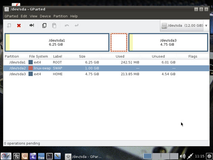Click the 6.25 GiB size cell in table
Screen dimensions: 213x160
[92, 62]
